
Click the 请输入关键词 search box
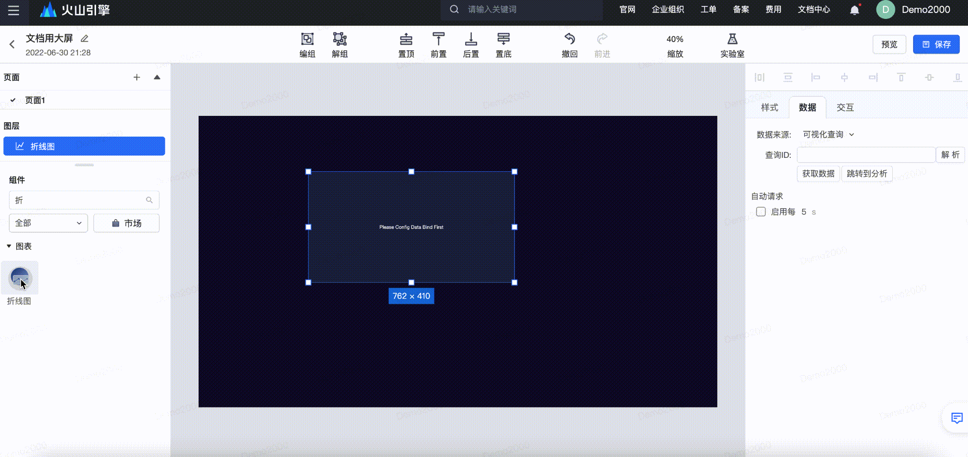[522, 10]
